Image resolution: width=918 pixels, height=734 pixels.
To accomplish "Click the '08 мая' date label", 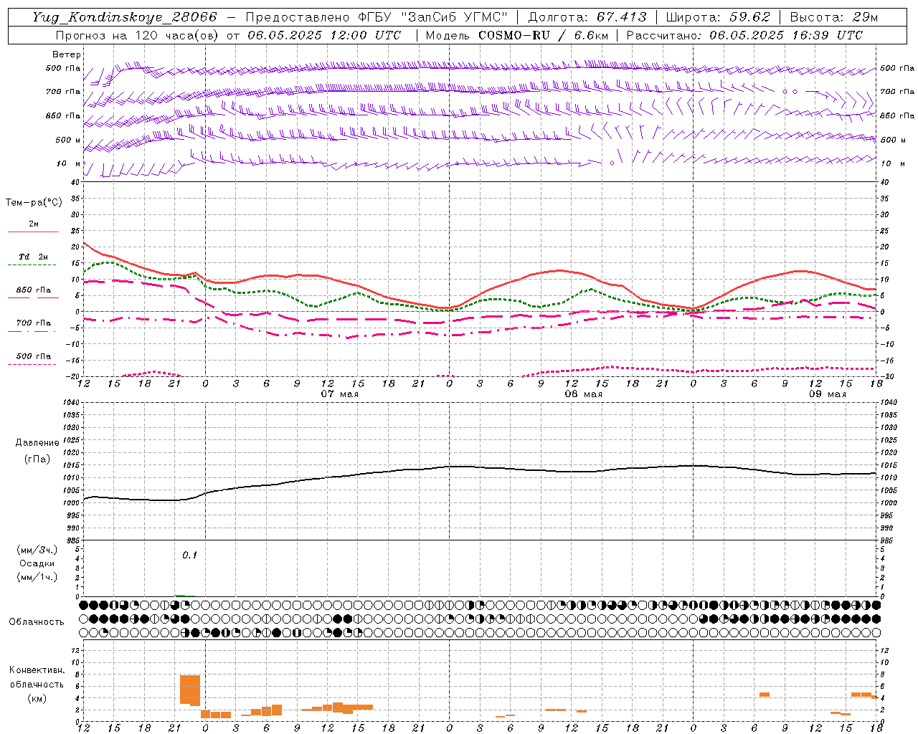I will coord(583,394).
